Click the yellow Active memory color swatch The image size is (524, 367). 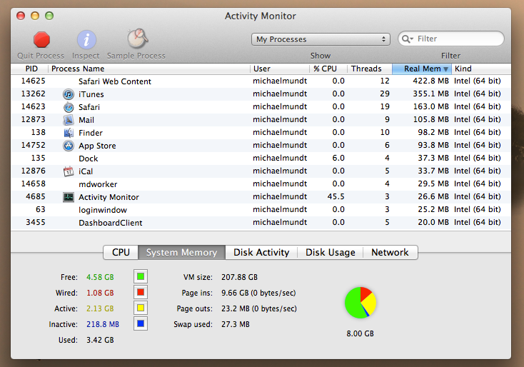pos(141,308)
